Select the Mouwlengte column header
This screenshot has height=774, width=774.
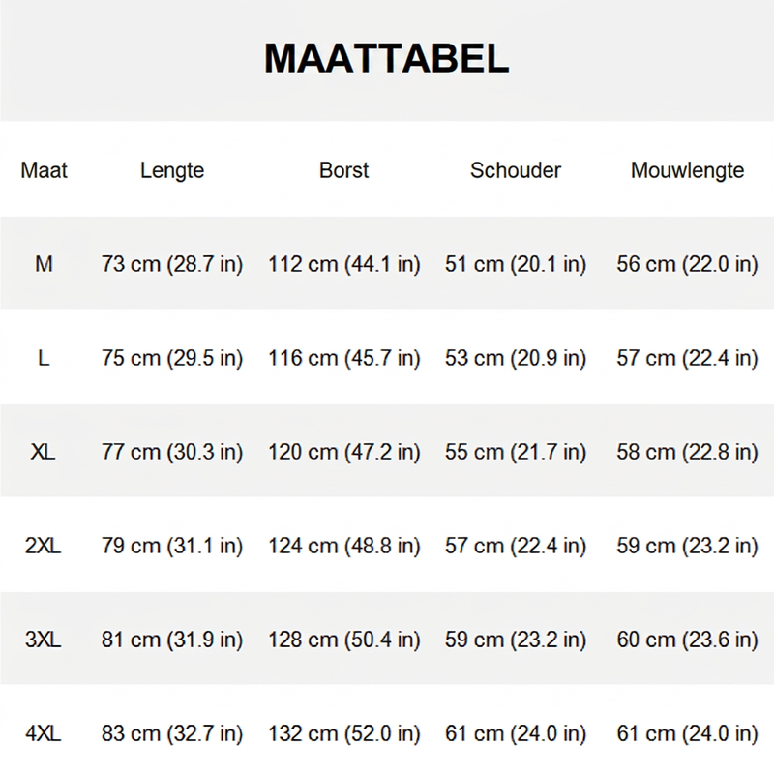pos(687,171)
